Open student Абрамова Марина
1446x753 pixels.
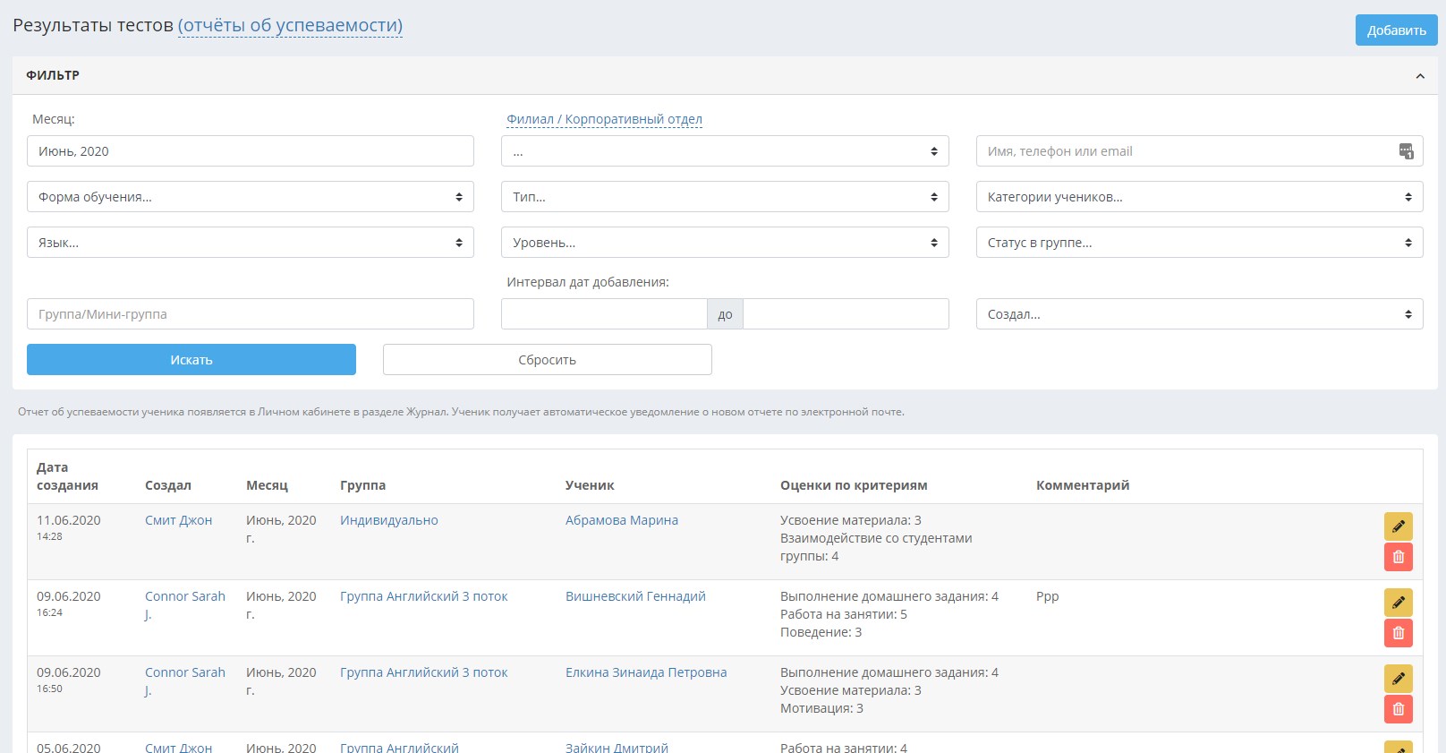[x=622, y=520]
